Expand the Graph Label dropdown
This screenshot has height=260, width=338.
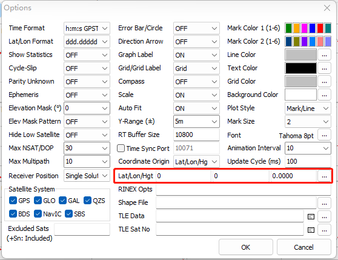click(196, 55)
